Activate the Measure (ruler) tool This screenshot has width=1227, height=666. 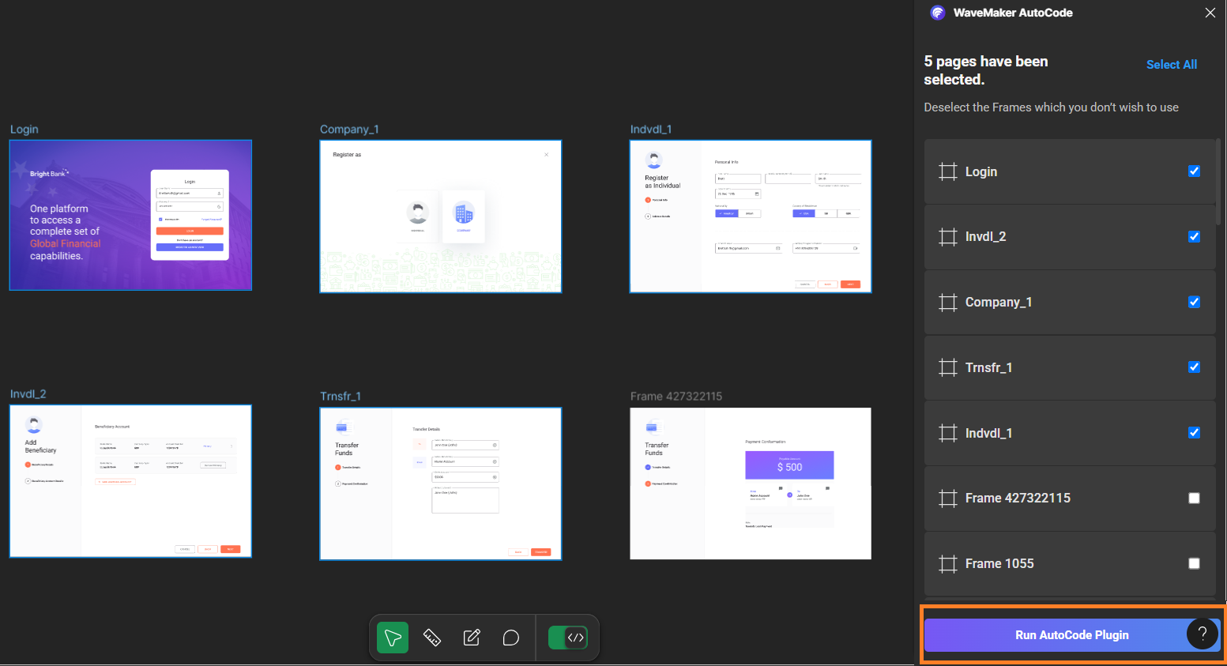tap(431, 637)
